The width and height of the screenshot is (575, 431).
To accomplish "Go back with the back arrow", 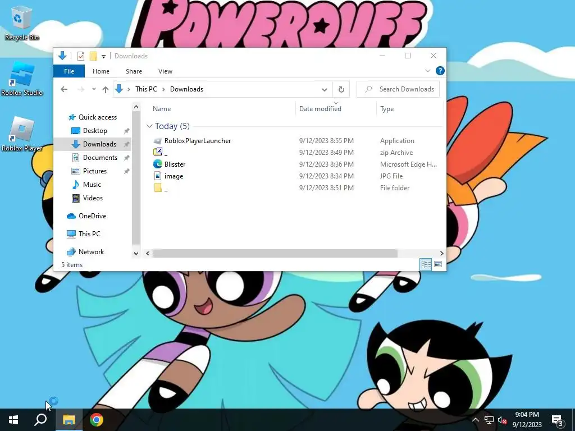I will (64, 89).
